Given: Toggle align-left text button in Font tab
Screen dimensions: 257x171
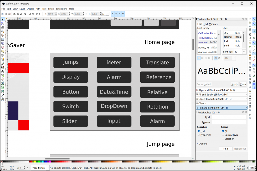Looking at the screenshot, I should click(x=199, y=58).
